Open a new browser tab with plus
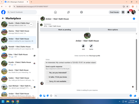The image size is (139, 104). 31,2
